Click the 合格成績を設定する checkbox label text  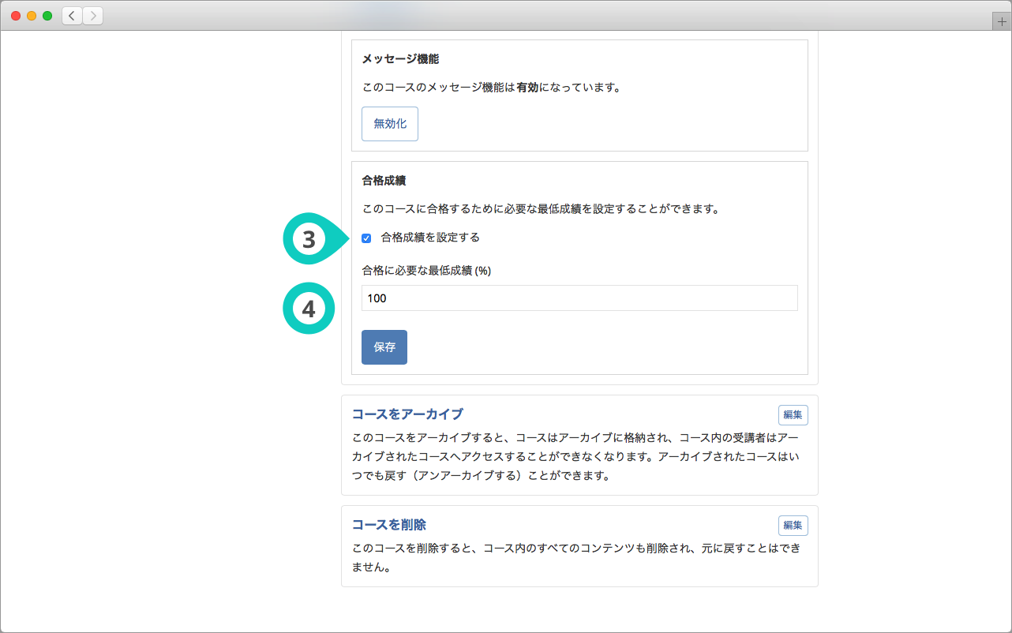(x=430, y=238)
